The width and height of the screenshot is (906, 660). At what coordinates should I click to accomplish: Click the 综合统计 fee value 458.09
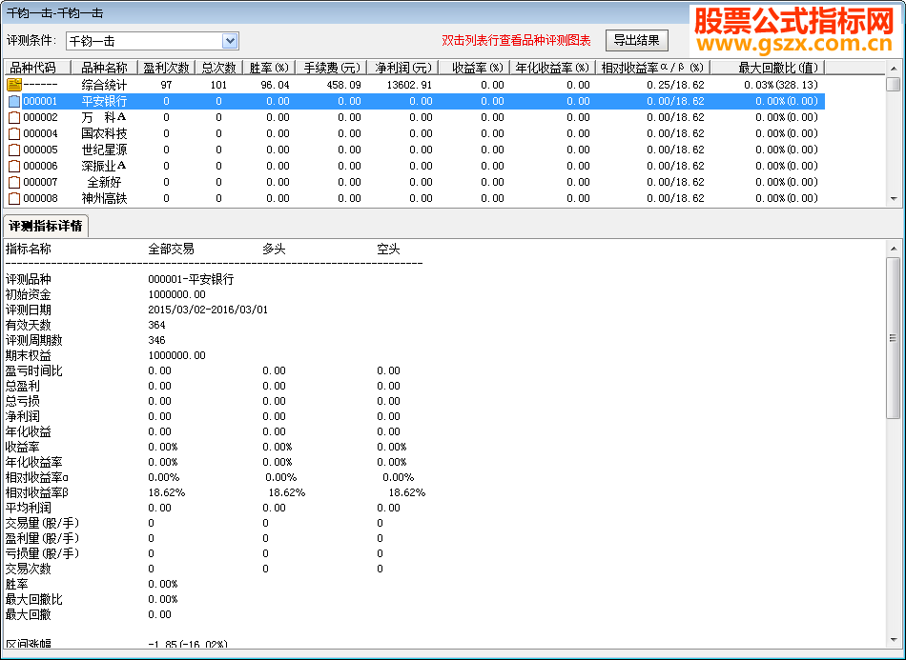(x=343, y=85)
